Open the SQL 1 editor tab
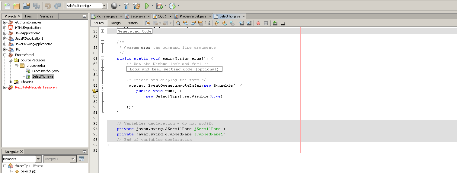Viewport: 457px width, 173px height. click(x=162, y=16)
